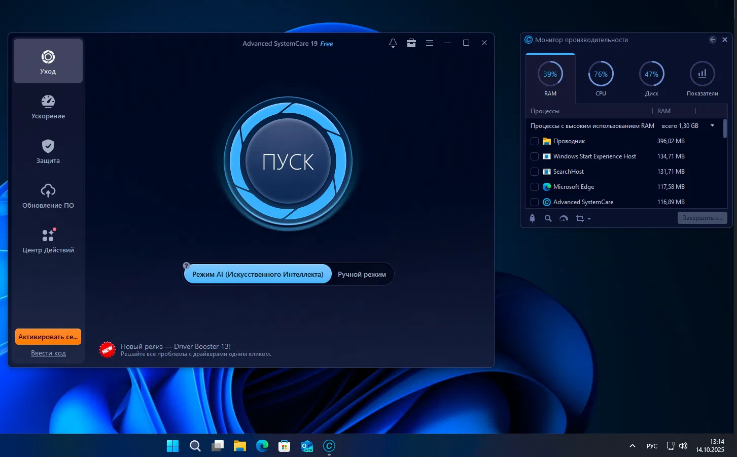The height and width of the screenshot is (457, 737).
Task: Open Outlook from the taskbar
Action: 307,446
